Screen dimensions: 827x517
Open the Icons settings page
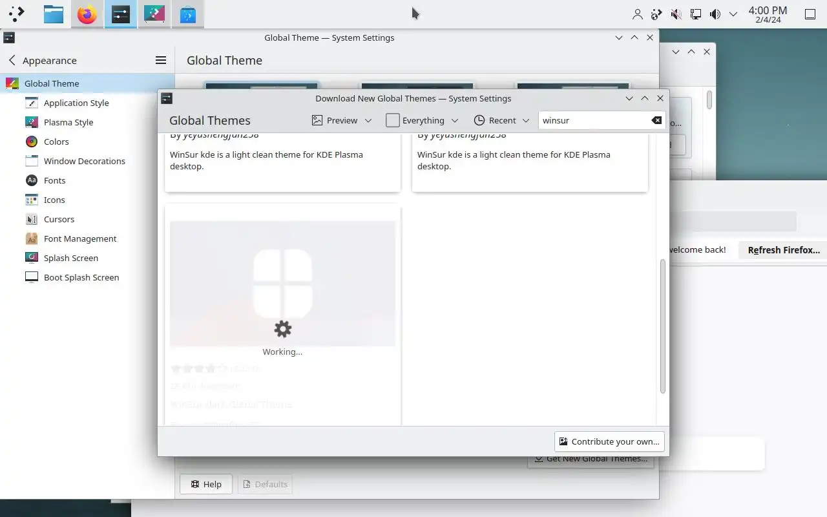click(x=87, y=200)
